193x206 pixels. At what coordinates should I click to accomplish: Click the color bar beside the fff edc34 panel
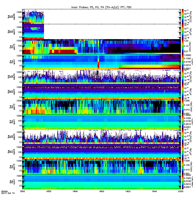pos(183,137)
